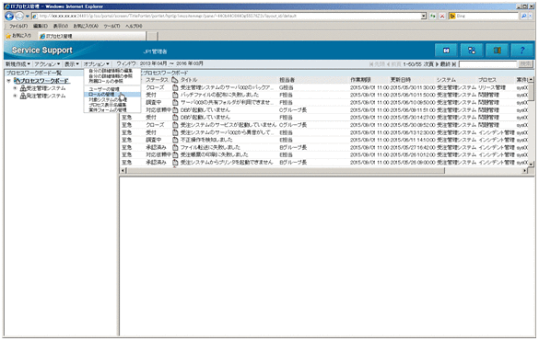Click the horizontal scrollbar of the item list

click(x=286, y=171)
